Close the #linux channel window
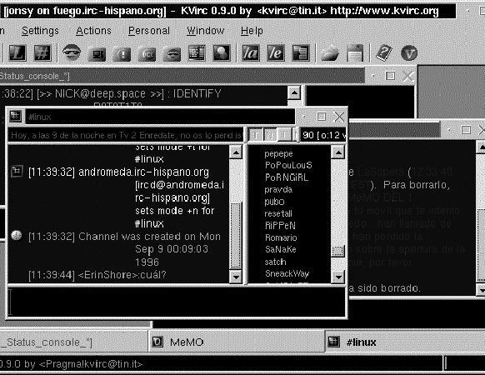485x375 pixels. click(x=339, y=117)
